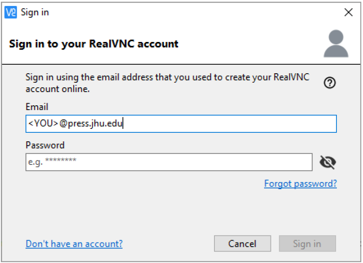The image size is (363, 263).
Task: Click the 'e.g. ********' placeholder text
Action: click(52, 162)
